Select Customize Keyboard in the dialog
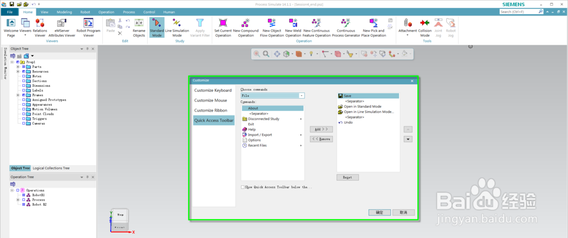The height and width of the screenshot is (238, 568). [212, 90]
